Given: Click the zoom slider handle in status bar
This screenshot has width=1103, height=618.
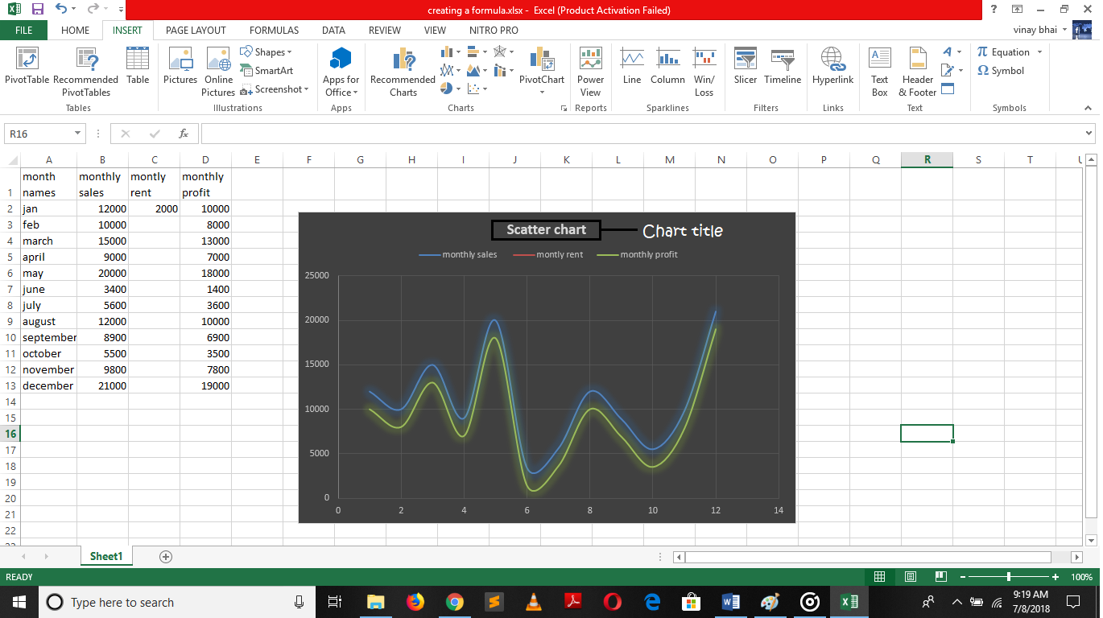Looking at the screenshot, I should (1009, 577).
